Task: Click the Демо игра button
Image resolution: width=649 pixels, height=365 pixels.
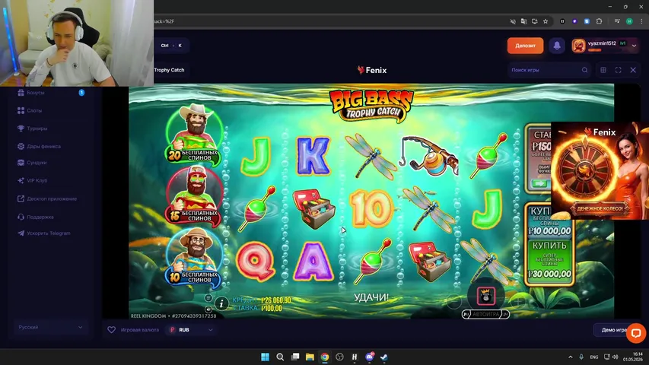Action: [614, 330]
